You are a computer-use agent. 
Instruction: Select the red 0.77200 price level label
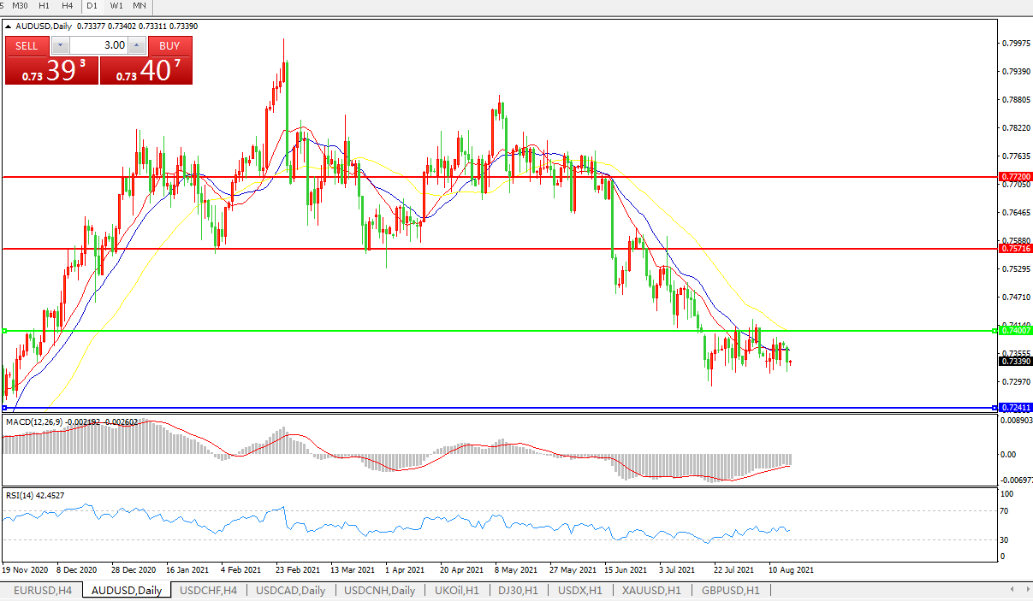[x=1015, y=176]
